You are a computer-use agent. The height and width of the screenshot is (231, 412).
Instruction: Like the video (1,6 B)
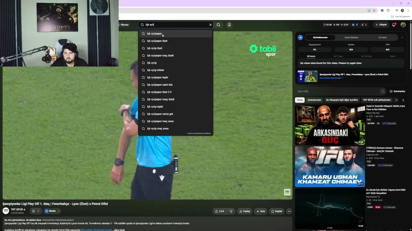(219, 211)
